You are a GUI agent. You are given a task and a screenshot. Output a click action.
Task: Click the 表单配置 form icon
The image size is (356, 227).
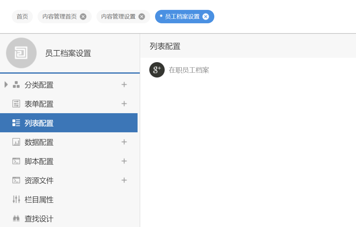pos(16,104)
